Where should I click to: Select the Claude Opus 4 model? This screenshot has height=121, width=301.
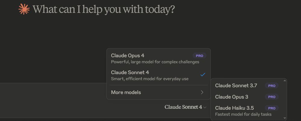pyautogui.click(x=128, y=56)
